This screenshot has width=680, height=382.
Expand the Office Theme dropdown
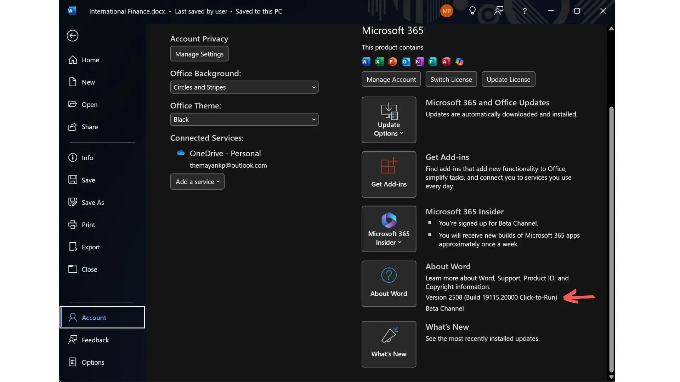[x=244, y=119]
